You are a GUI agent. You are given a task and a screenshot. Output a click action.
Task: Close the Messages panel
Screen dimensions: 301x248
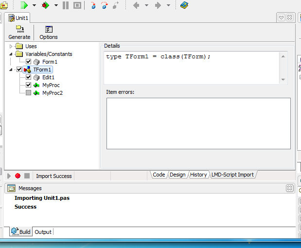[289, 188]
